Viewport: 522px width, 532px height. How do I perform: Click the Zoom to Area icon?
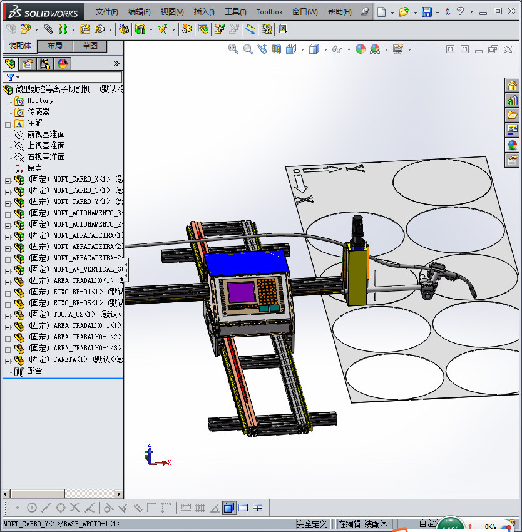pyautogui.click(x=248, y=49)
